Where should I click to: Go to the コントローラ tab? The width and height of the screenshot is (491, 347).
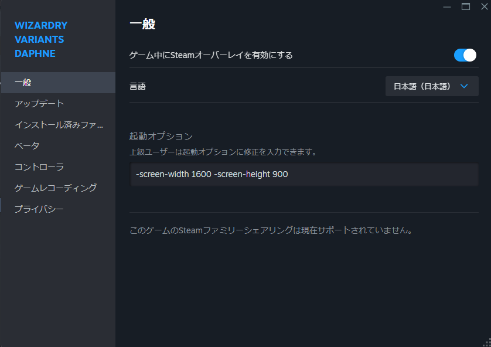click(x=58, y=166)
